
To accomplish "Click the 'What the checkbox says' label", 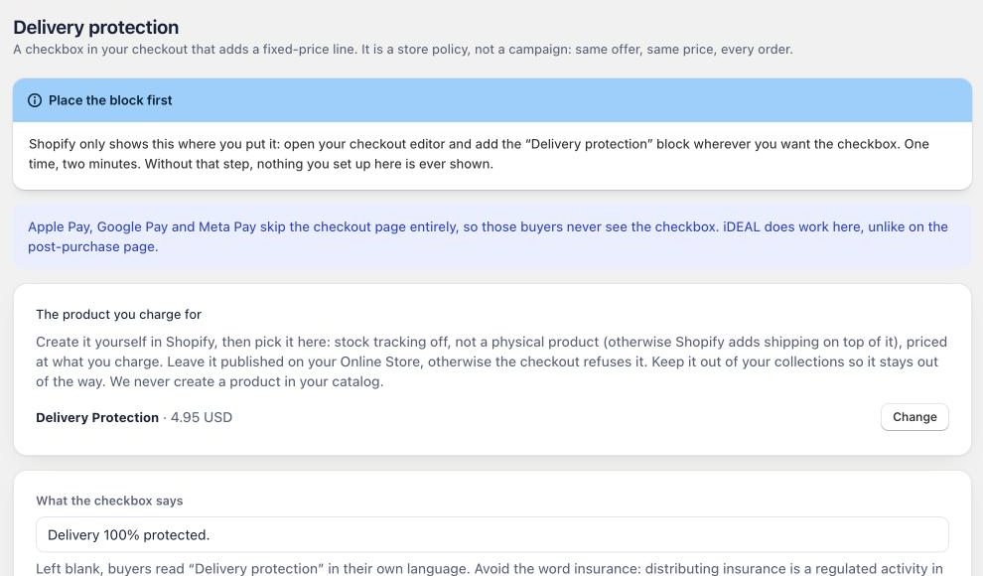I will [109, 501].
